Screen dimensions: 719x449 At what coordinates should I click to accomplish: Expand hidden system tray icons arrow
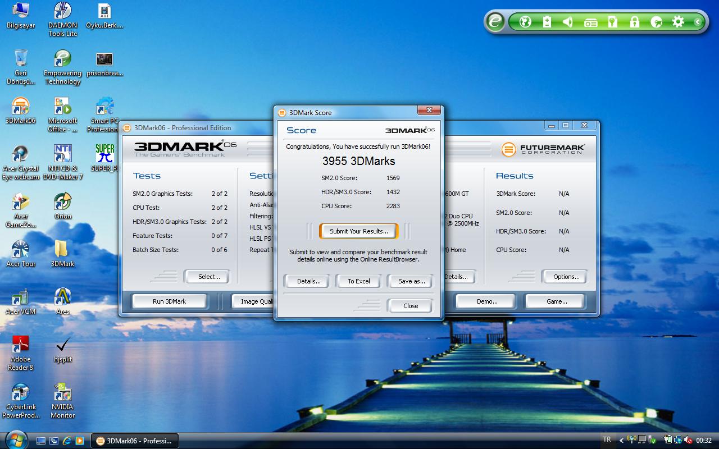pyautogui.click(x=621, y=441)
